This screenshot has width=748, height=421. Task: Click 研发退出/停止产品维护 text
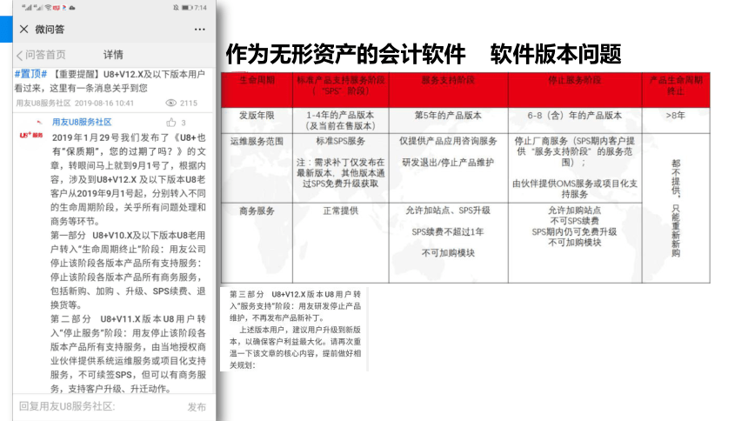coord(448,163)
